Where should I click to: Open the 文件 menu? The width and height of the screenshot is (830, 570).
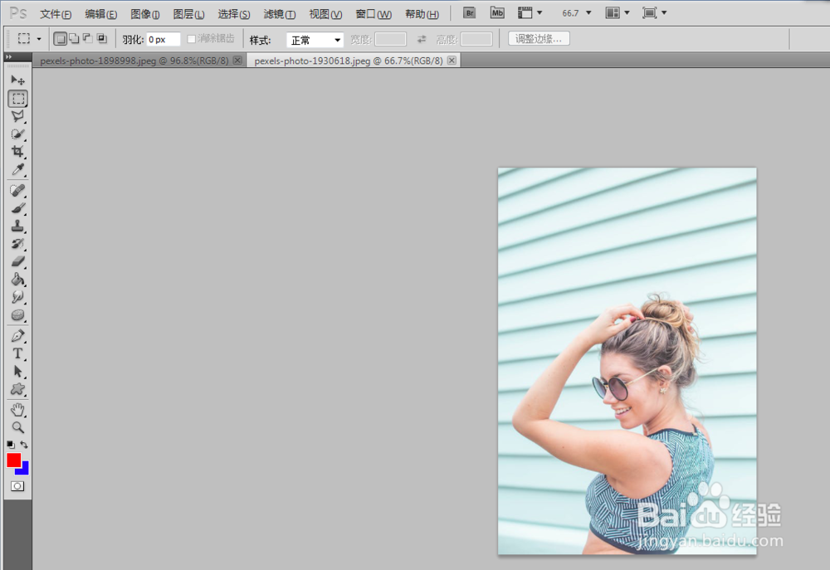(x=56, y=14)
